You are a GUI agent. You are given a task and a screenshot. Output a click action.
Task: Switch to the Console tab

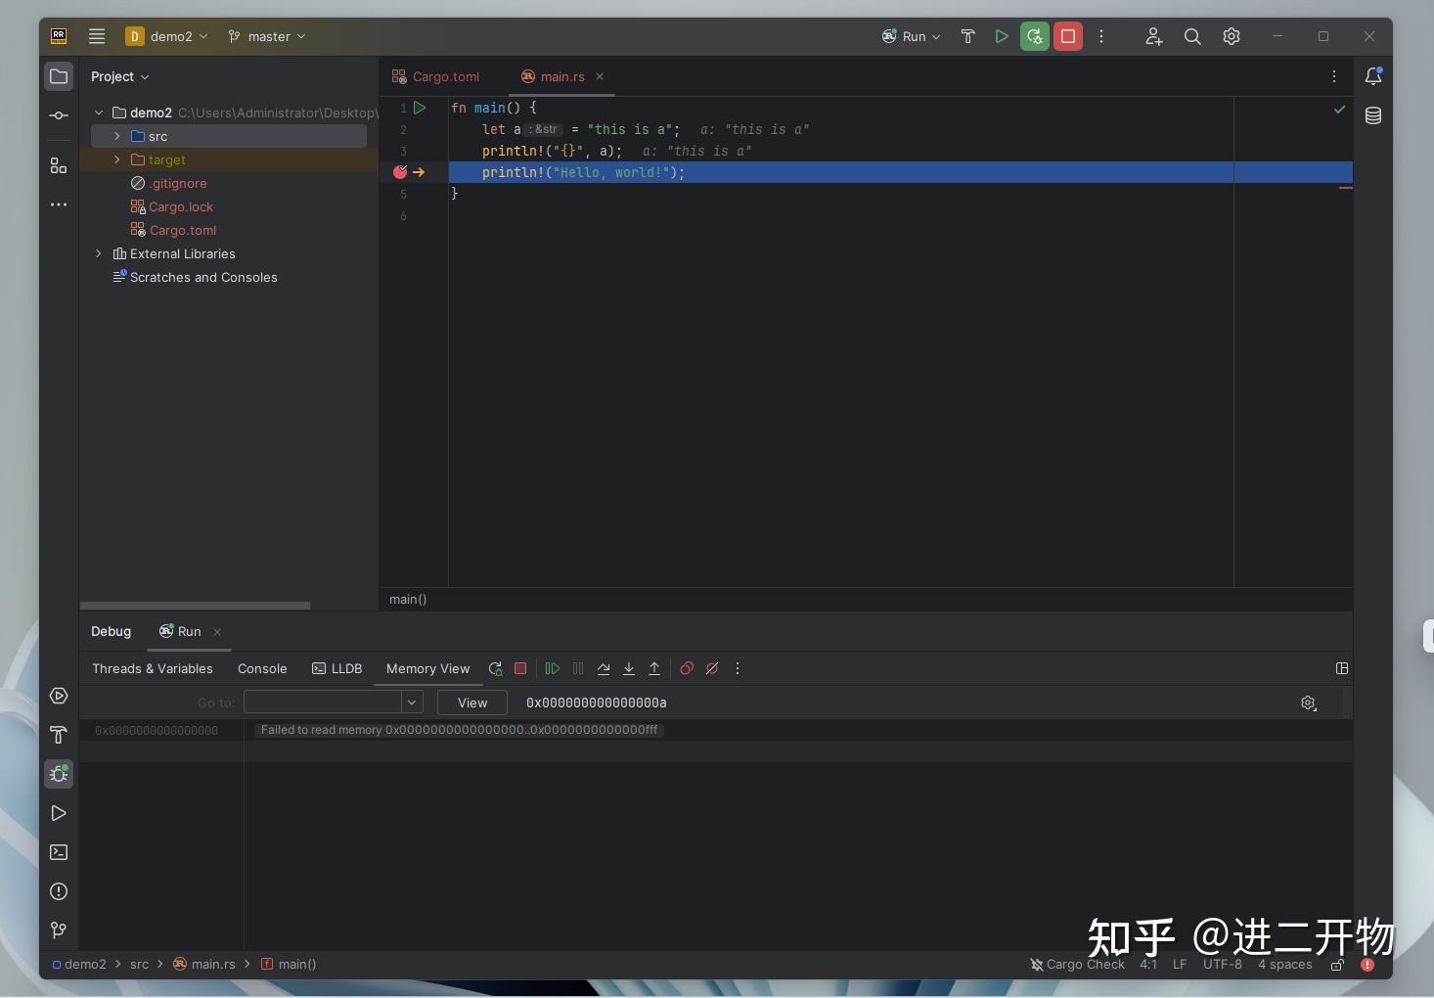[x=262, y=669]
